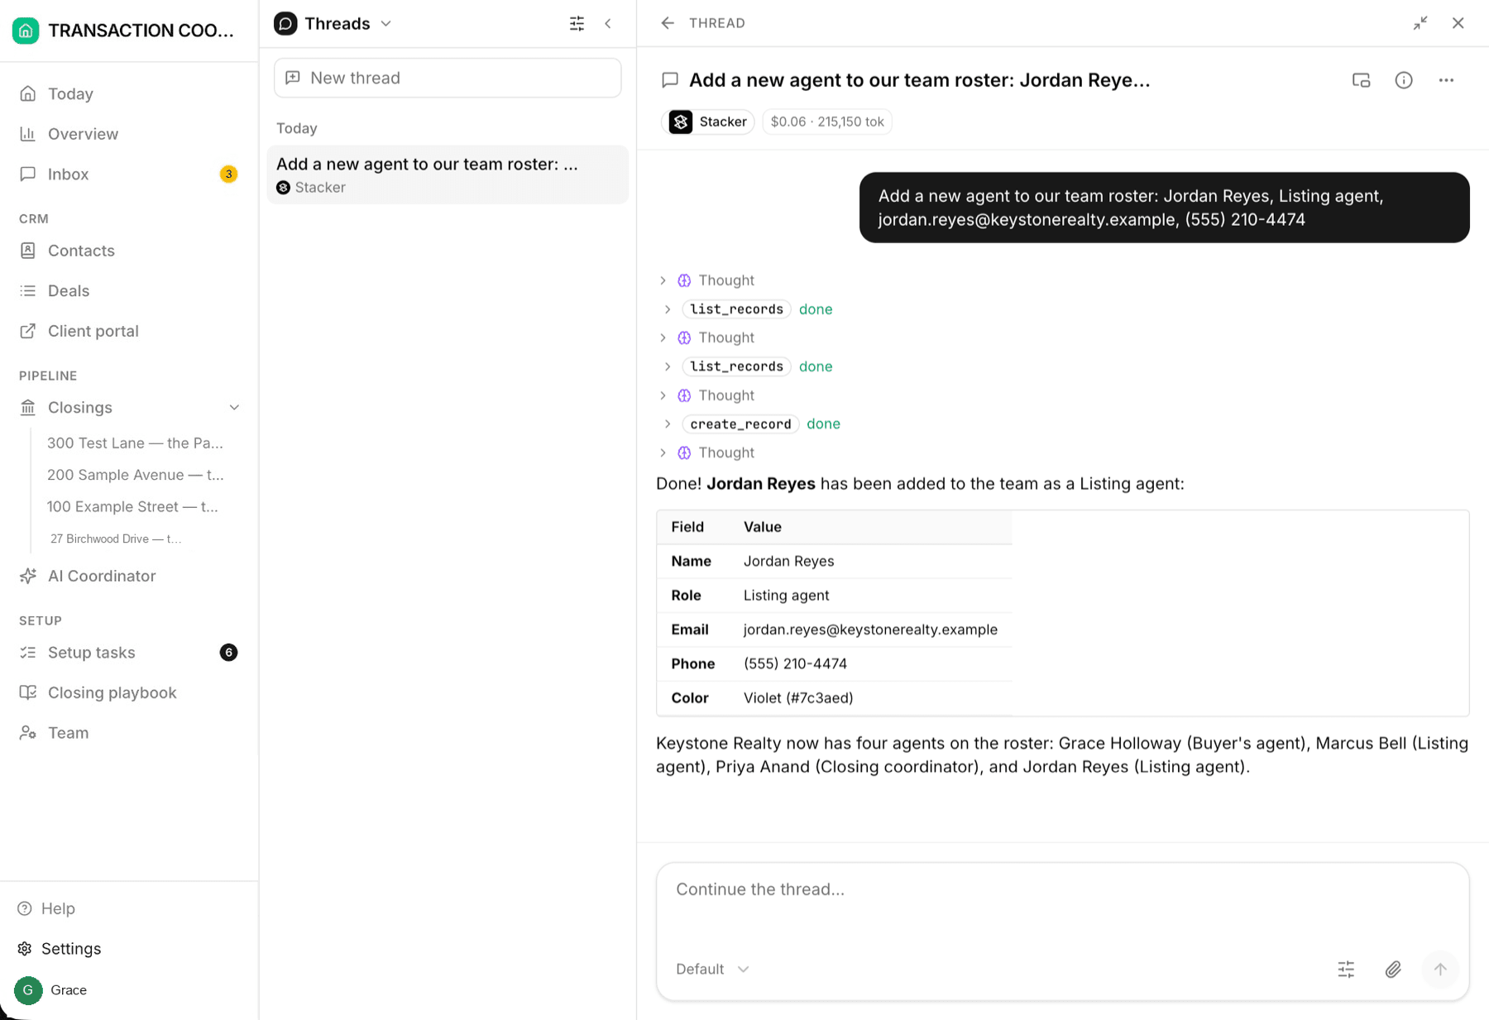Collapse the Threads panel with the chevron
Screen dimensions: 1489x1020
tap(608, 23)
